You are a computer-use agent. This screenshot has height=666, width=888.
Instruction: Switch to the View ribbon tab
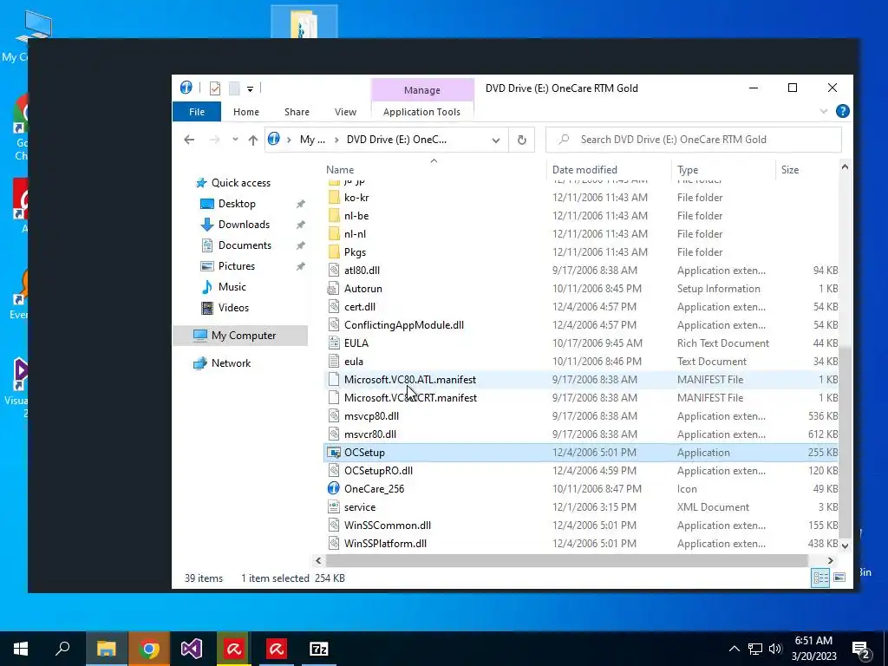pyautogui.click(x=345, y=112)
